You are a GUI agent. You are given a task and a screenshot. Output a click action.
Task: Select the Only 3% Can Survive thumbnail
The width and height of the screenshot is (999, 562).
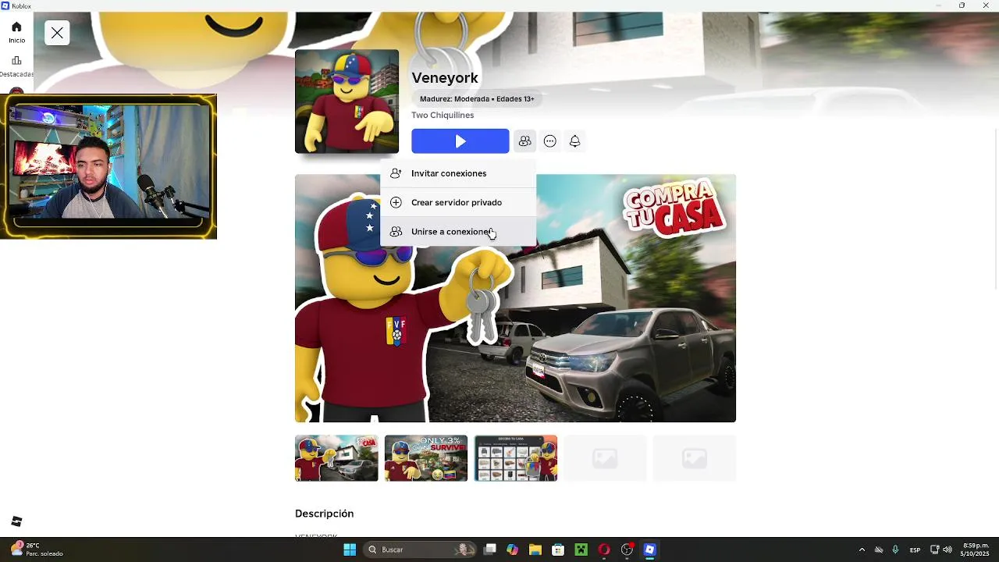coord(426,458)
